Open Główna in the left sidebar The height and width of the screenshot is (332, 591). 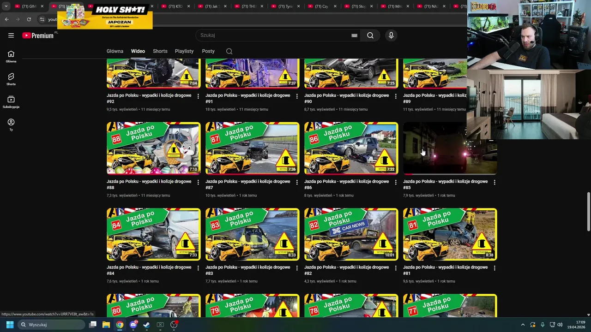(11, 57)
